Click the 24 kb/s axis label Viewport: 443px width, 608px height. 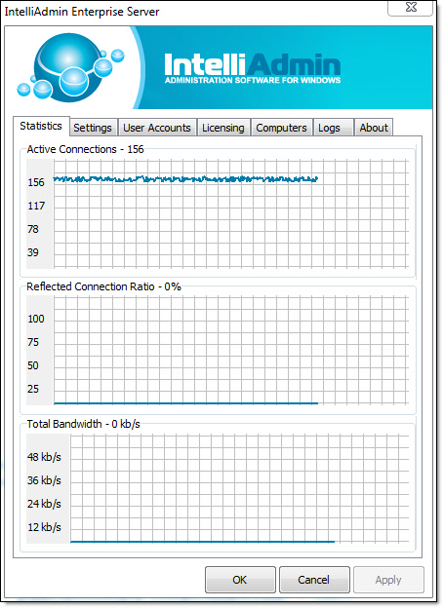[44, 504]
